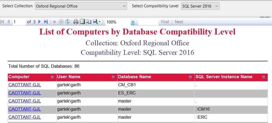Viewport: 272px width, 123px height.
Task: Open the Select Collection dropdown
Action: pos(81,6)
